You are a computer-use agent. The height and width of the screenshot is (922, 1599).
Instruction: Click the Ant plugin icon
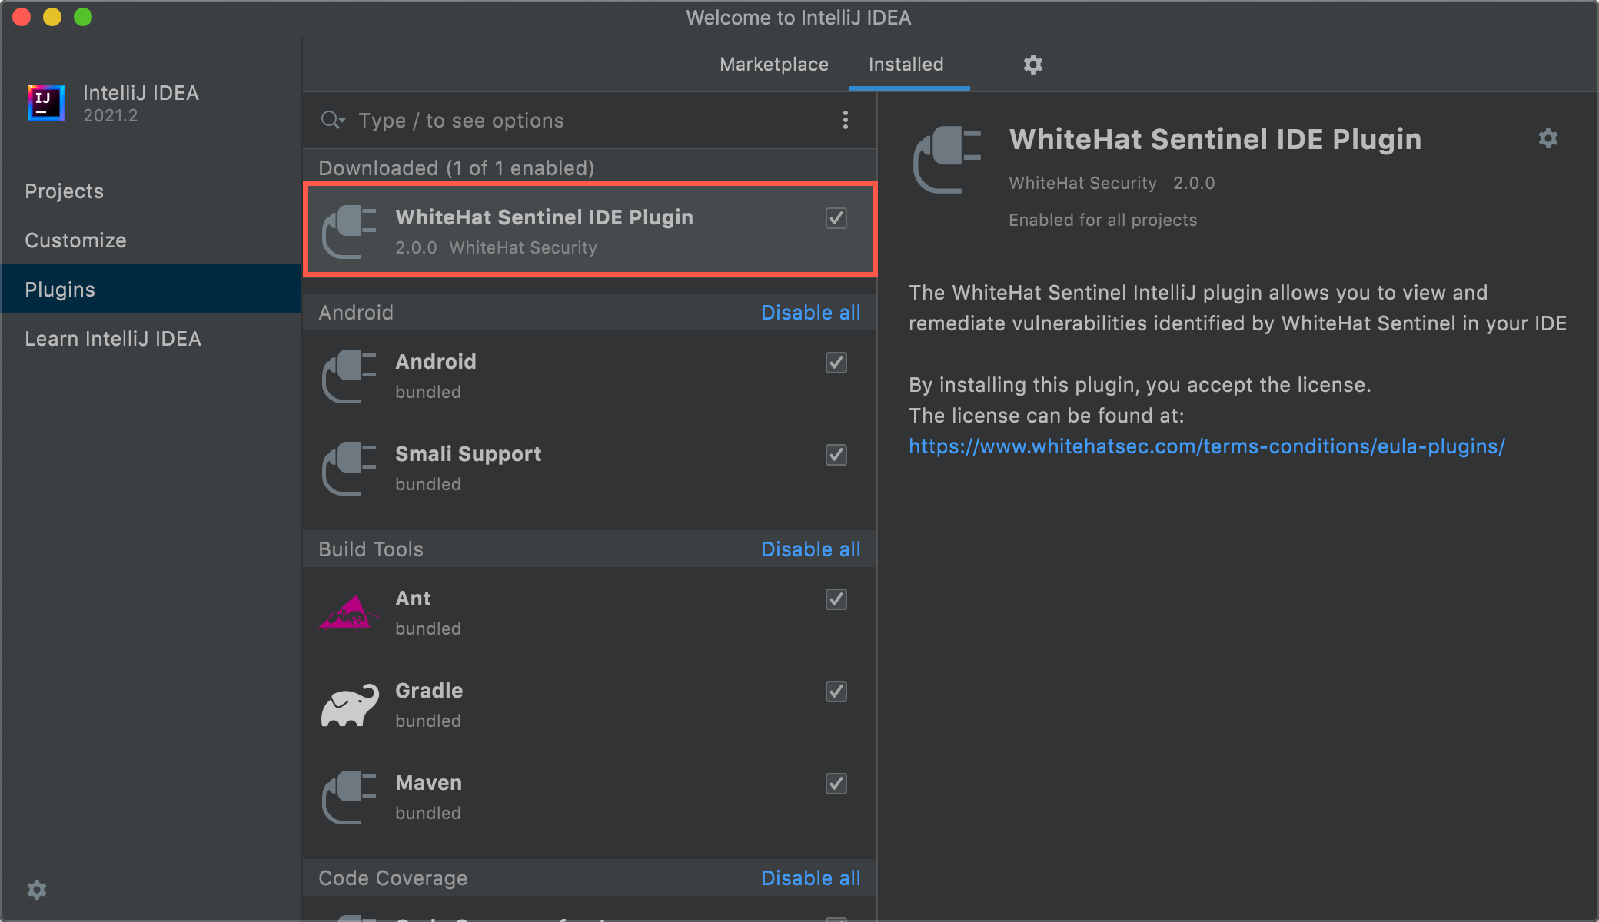tap(349, 612)
